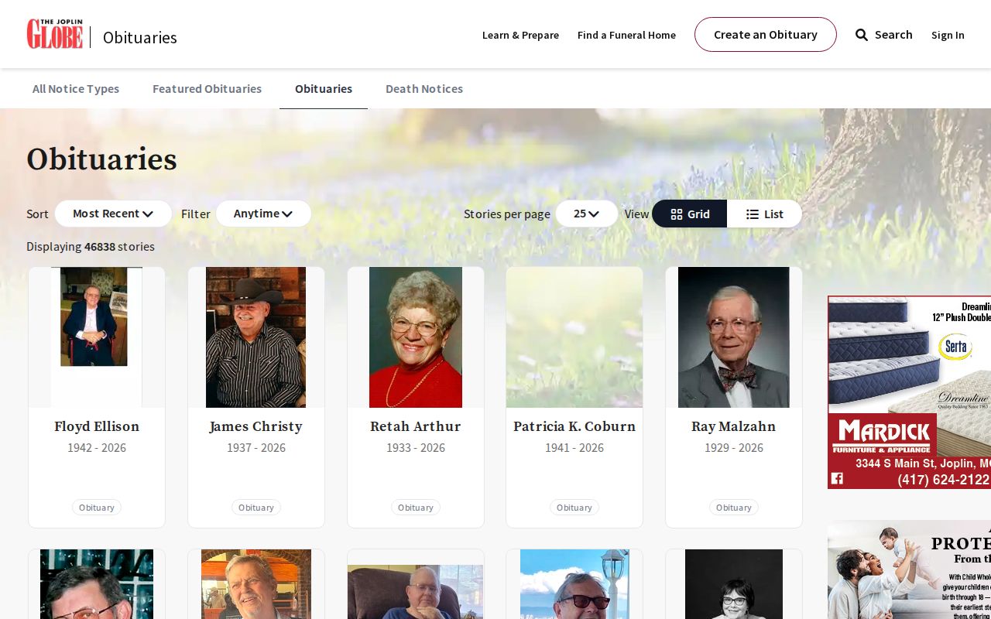Open the child protection family advertisement

click(x=909, y=569)
